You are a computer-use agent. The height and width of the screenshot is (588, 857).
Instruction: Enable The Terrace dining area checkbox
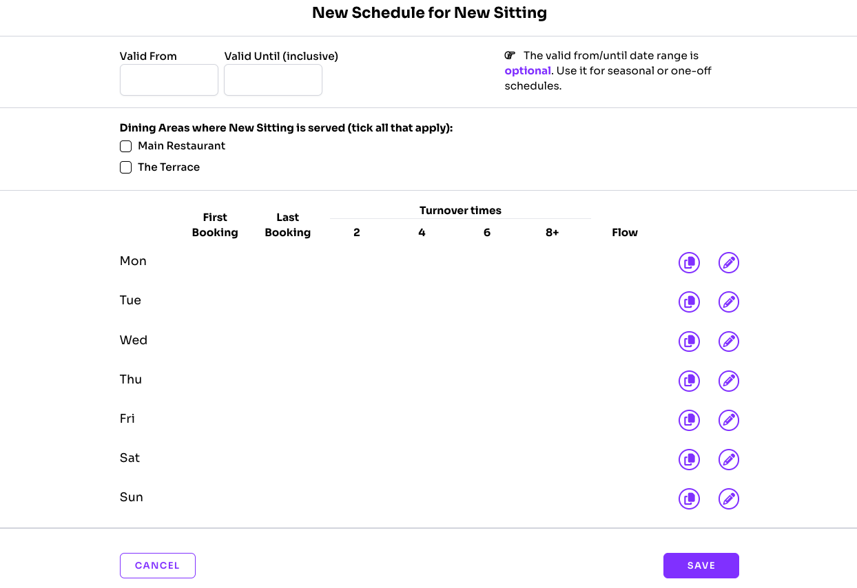point(125,167)
